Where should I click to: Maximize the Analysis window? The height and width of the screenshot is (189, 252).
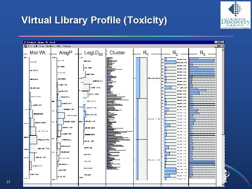pyautogui.click(x=219, y=42)
